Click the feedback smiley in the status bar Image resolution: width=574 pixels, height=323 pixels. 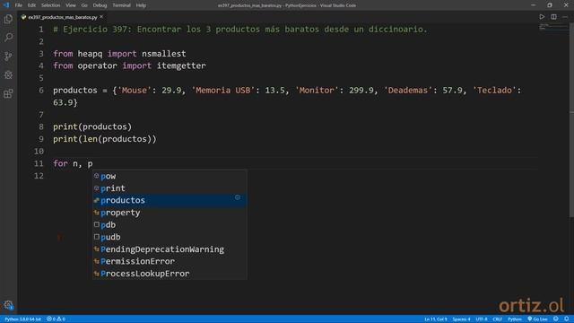pos(556,319)
